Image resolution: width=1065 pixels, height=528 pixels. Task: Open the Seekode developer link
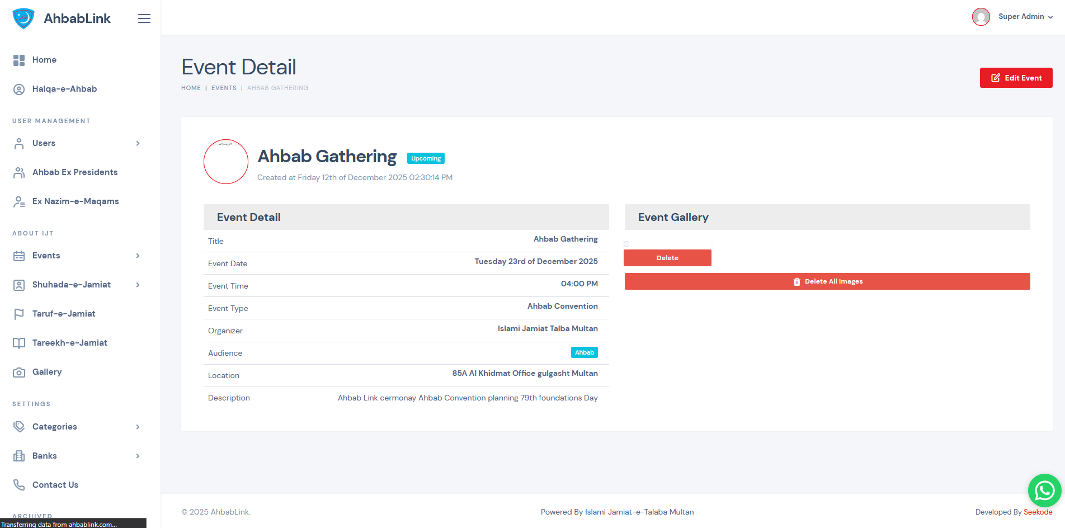(x=1038, y=512)
